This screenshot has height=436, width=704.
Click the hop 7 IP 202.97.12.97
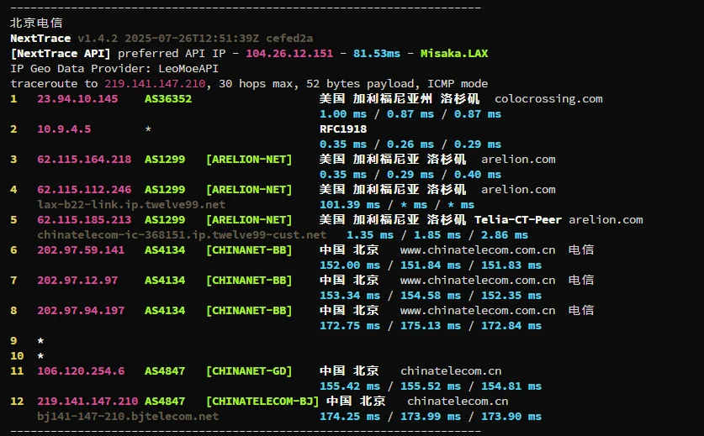pyautogui.click(x=77, y=281)
